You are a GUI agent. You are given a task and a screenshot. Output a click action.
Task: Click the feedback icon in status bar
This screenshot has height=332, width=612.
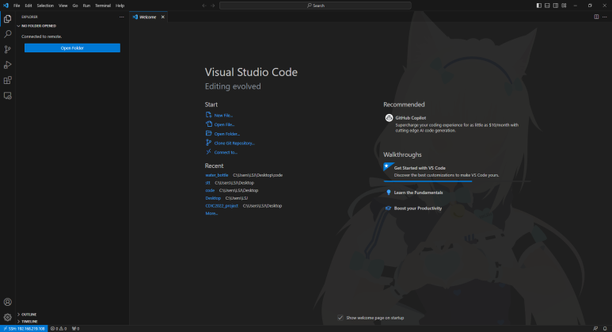tap(595, 329)
